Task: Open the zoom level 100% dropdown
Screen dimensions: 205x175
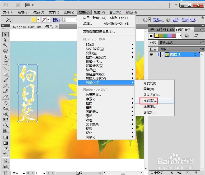Action: (x=24, y=173)
